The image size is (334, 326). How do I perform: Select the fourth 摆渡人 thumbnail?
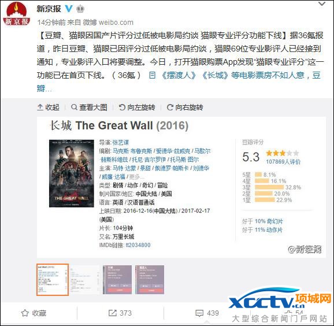click(150, 280)
